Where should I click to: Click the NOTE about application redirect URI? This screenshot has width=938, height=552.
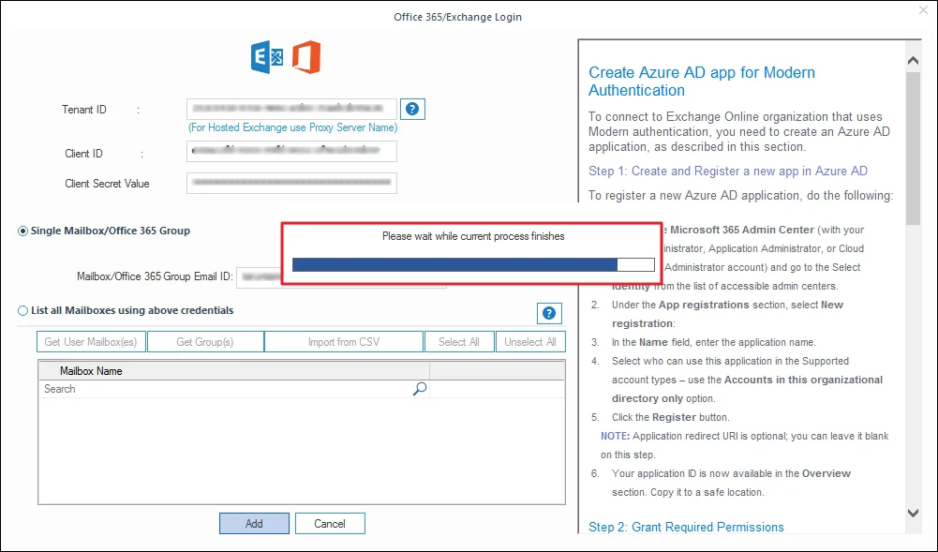click(x=745, y=445)
